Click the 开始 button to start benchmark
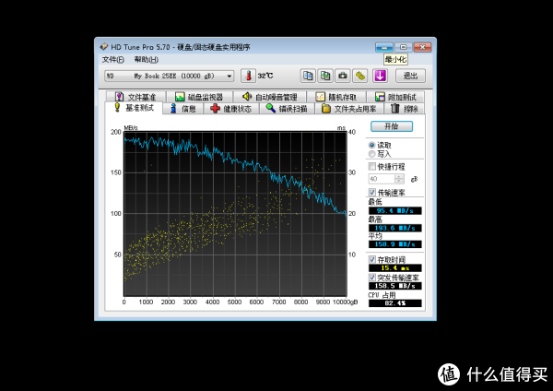The height and width of the screenshot is (391, 553). point(392,126)
